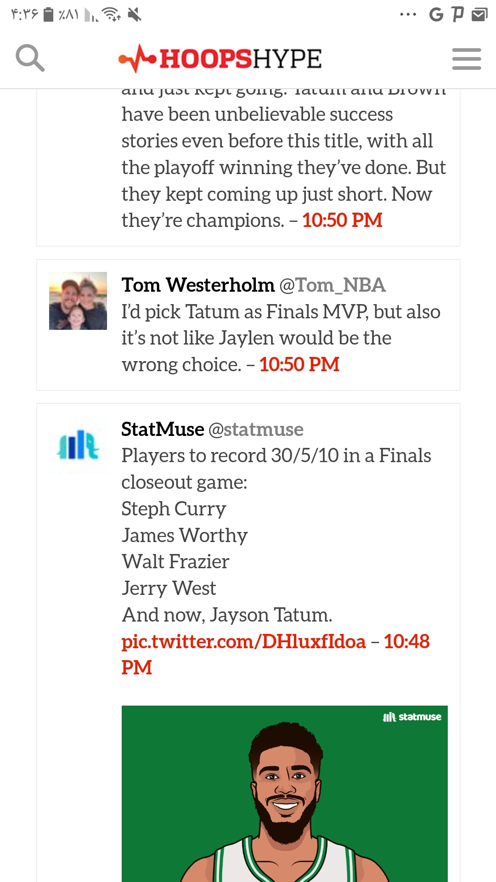View the Jayson Tatum statmuse illustration

click(285, 794)
